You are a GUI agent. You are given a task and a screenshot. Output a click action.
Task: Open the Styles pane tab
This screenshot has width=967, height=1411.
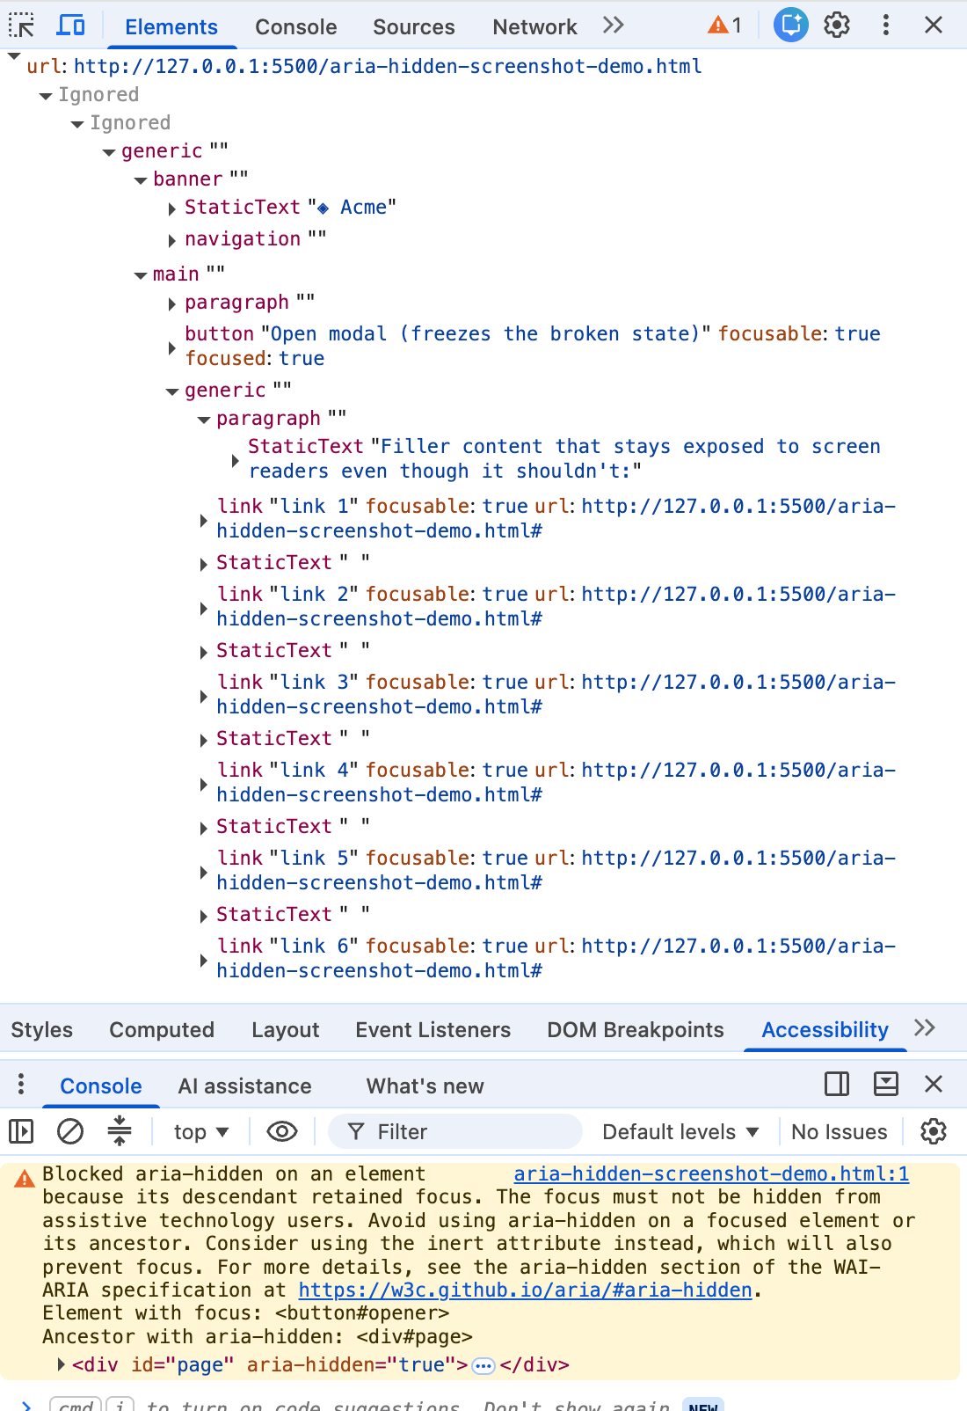pyautogui.click(x=42, y=1030)
